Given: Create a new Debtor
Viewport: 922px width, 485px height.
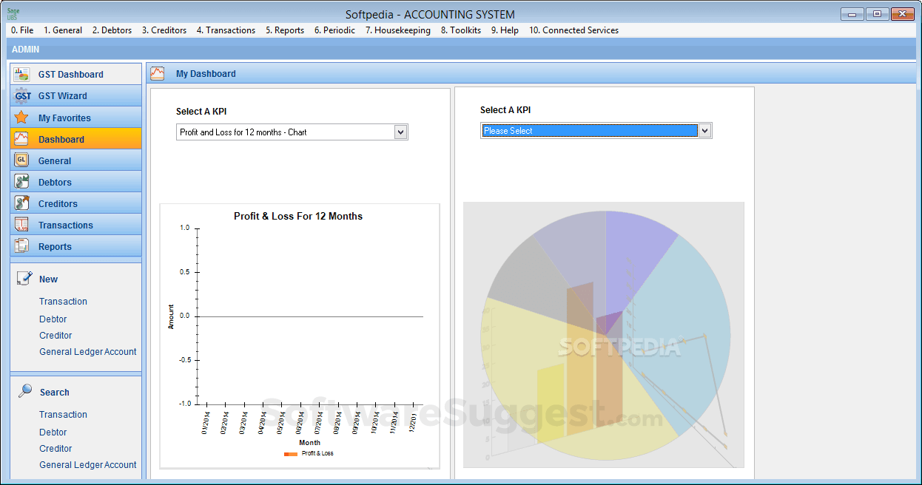Looking at the screenshot, I should click(x=53, y=319).
